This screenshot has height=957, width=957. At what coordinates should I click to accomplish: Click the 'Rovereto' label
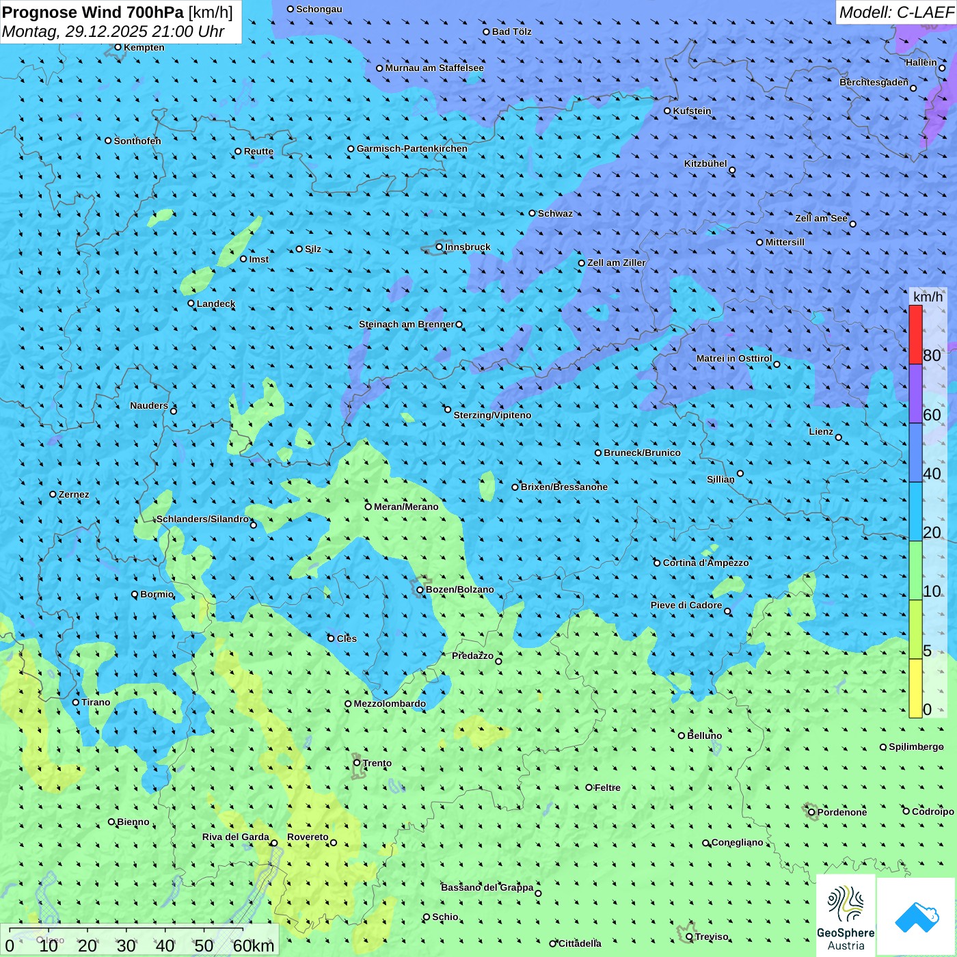308,837
